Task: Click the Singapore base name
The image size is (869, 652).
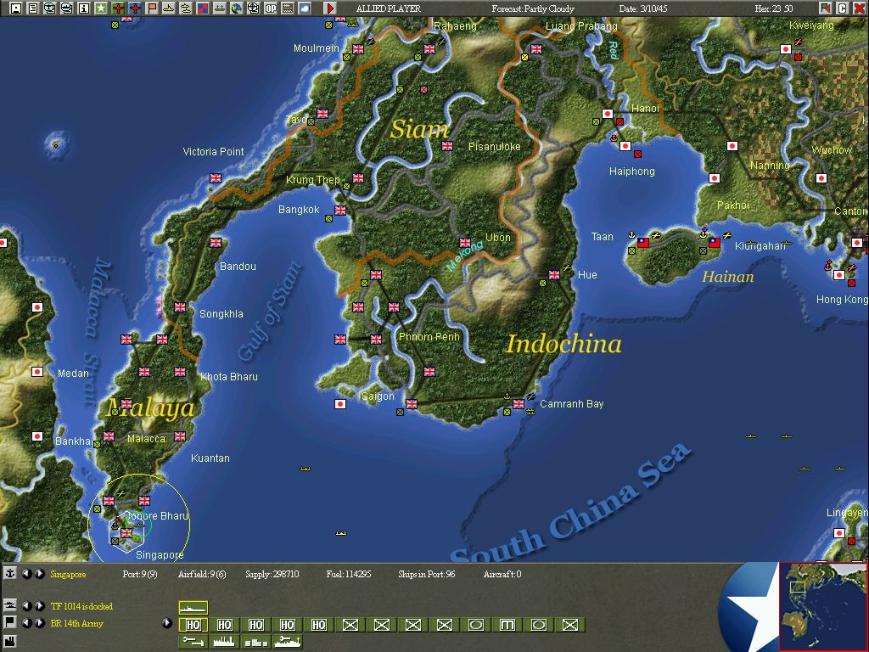Action: [x=68, y=574]
